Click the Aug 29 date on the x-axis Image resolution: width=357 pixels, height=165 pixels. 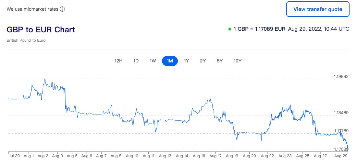tap(340, 156)
